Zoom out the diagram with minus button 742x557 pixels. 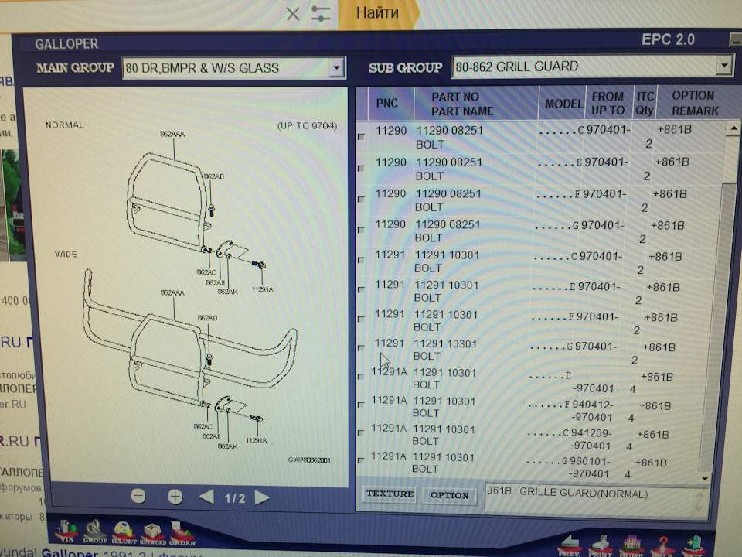(x=138, y=497)
